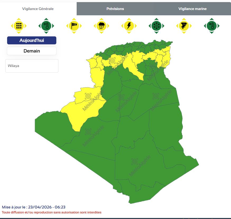The width and height of the screenshot is (231, 219).
Task: Click the update timestamp text
Action: (34, 207)
